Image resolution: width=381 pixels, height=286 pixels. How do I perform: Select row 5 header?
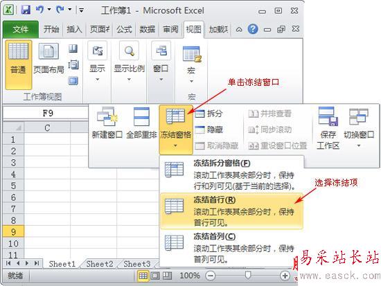coord(13,186)
